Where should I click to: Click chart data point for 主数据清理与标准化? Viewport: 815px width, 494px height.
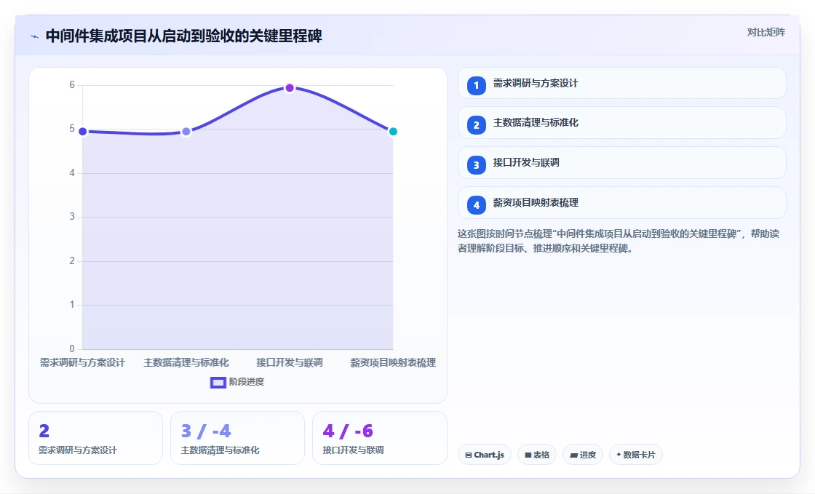186,132
